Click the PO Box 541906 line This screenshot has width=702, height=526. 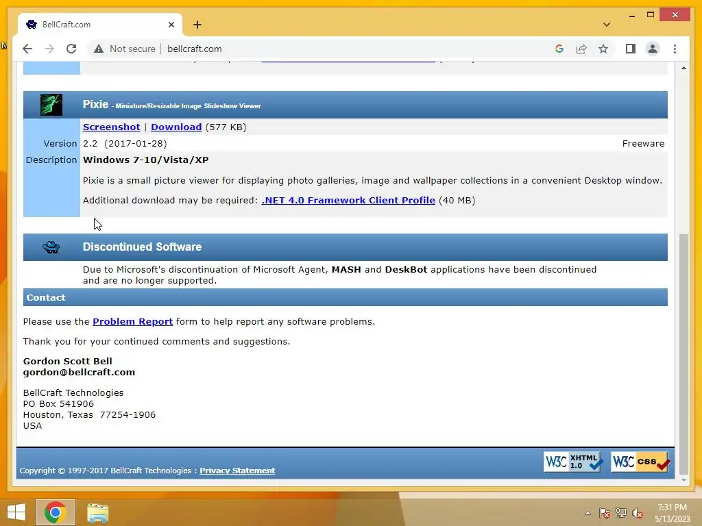pos(58,404)
